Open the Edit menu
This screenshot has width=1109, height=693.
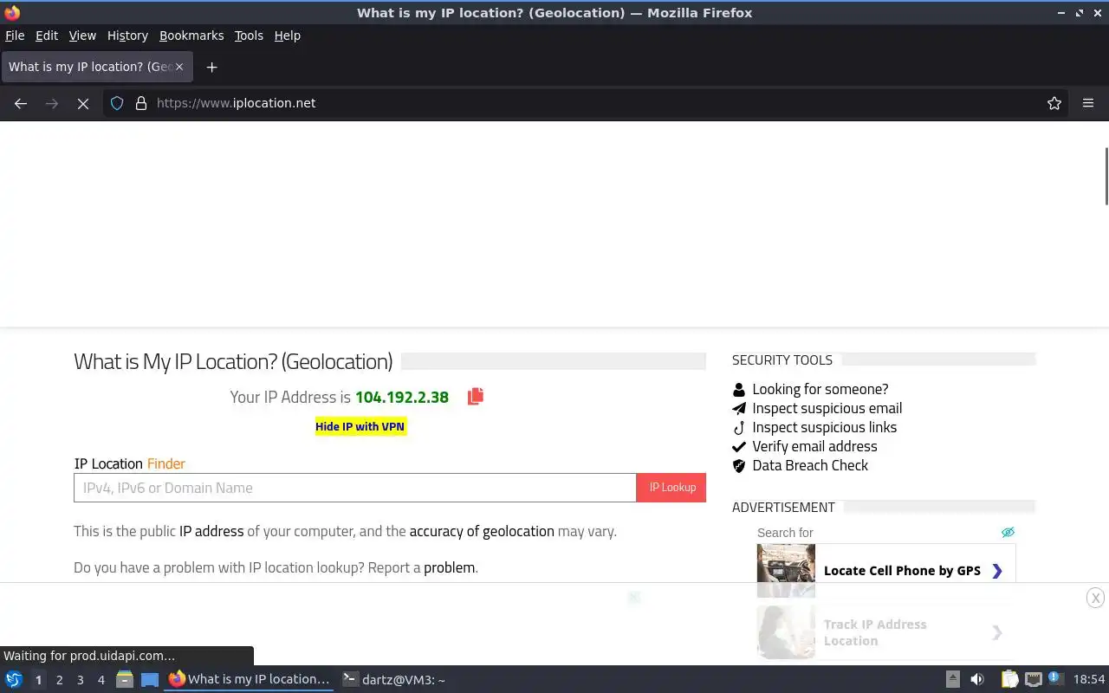tap(47, 36)
